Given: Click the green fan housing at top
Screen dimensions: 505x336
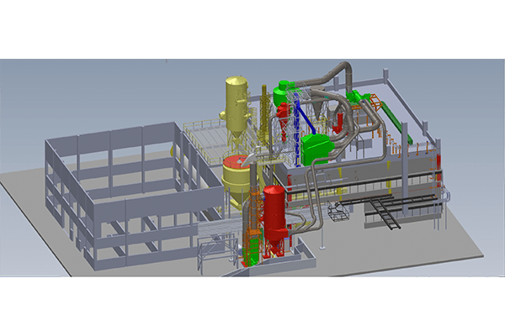Looking at the screenshot, I should point(284,87).
